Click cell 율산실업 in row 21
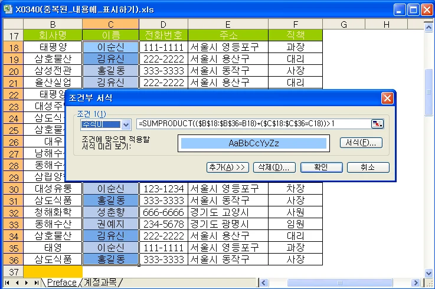 pos(53,83)
